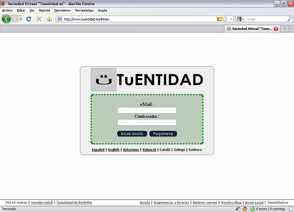Click the 0 errors / 0 warnings text
294x212 pixels.
pos(270,209)
